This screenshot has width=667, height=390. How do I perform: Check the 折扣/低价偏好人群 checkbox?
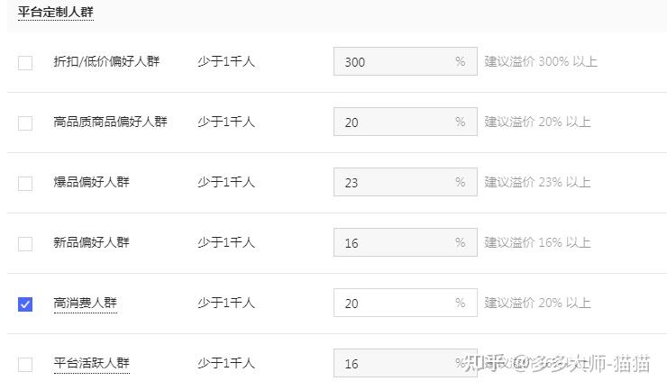click(x=25, y=62)
